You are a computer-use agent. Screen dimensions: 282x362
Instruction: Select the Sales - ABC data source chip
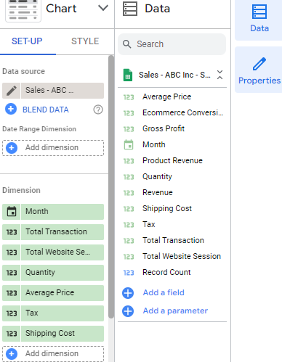[63, 91]
